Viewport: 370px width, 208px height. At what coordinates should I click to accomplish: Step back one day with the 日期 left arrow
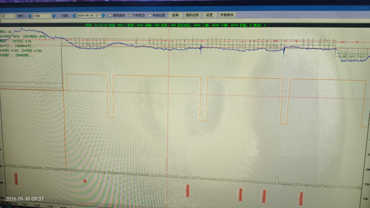[74, 15]
